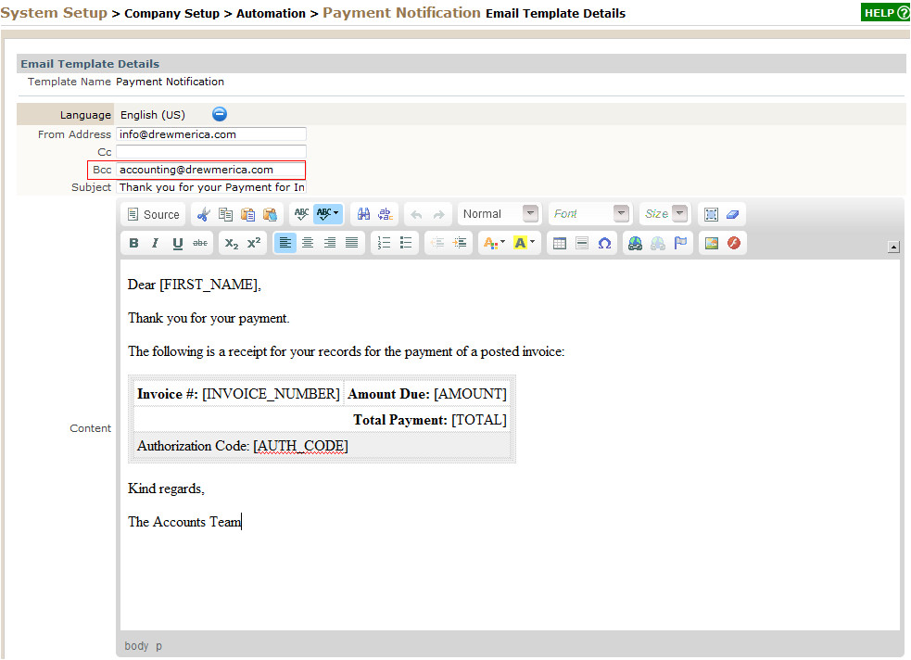Toggle italic formatting
Viewport: 911px width, 660px height.
(x=155, y=244)
